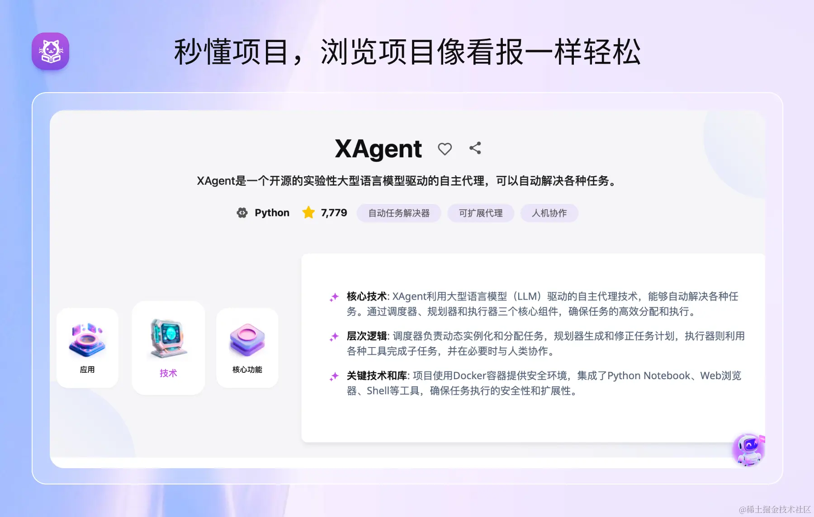Select the 技术 computer icon card
The width and height of the screenshot is (814, 517).
coord(168,339)
